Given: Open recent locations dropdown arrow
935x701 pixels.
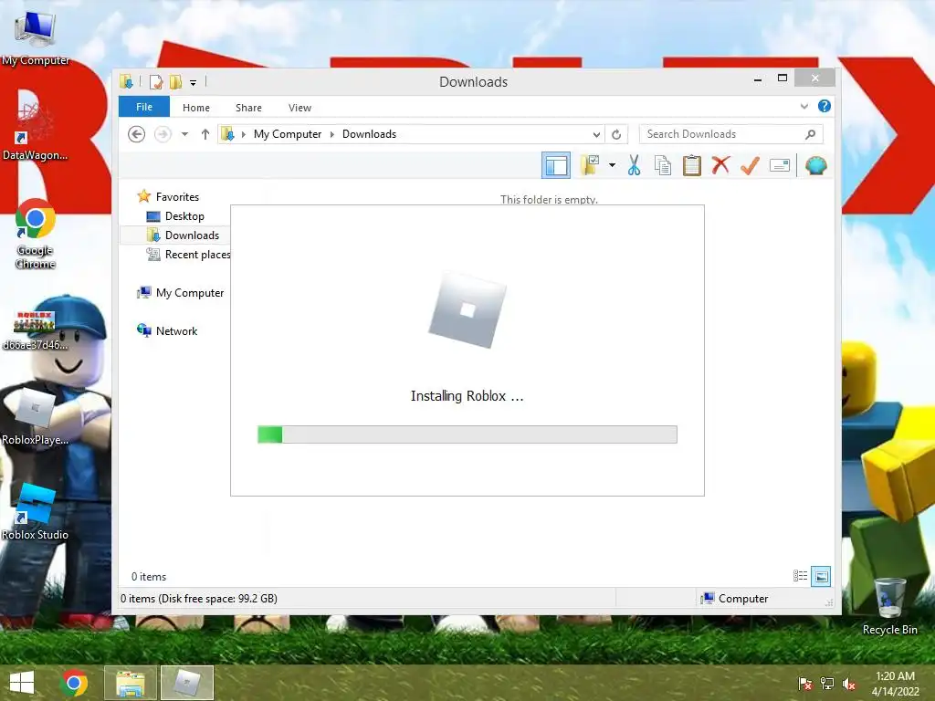Looking at the screenshot, I should tap(184, 134).
